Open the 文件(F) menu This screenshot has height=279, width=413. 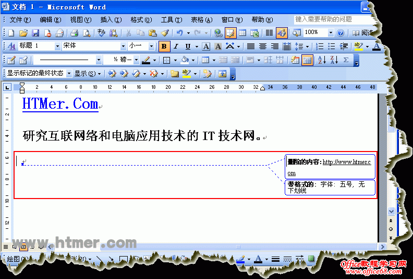click(20, 20)
